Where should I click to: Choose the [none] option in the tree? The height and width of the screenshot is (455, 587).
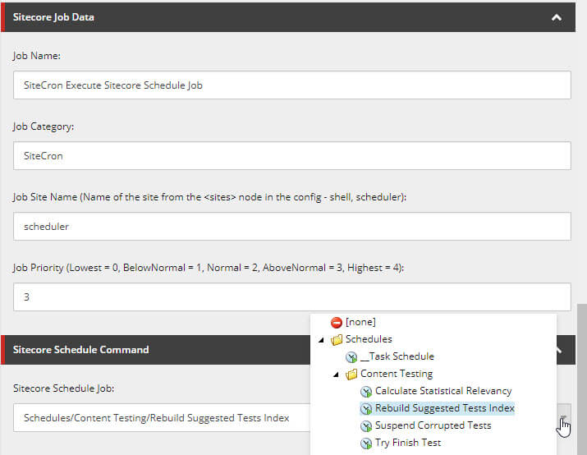click(x=360, y=323)
